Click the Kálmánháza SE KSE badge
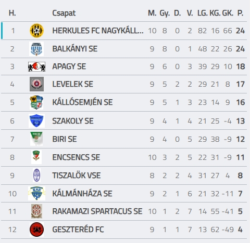This screenshot has width=250, height=243. pyautogui.click(x=36, y=193)
